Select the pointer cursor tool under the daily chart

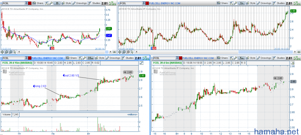(15, 52)
